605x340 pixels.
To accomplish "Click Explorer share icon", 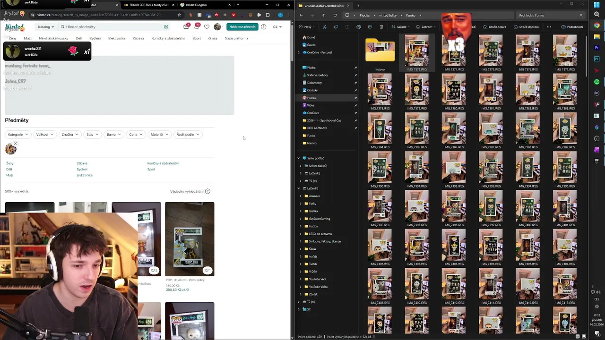I will click(370, 27).
